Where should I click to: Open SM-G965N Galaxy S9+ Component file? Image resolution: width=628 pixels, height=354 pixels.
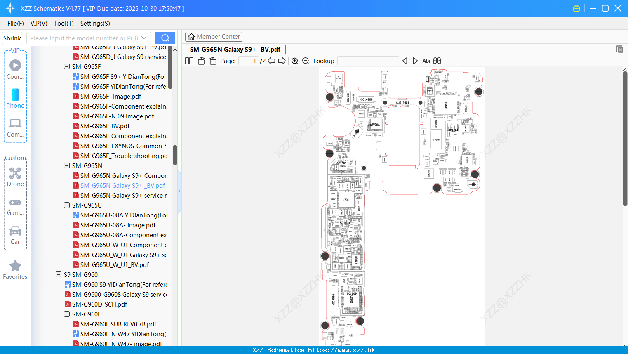120,175
